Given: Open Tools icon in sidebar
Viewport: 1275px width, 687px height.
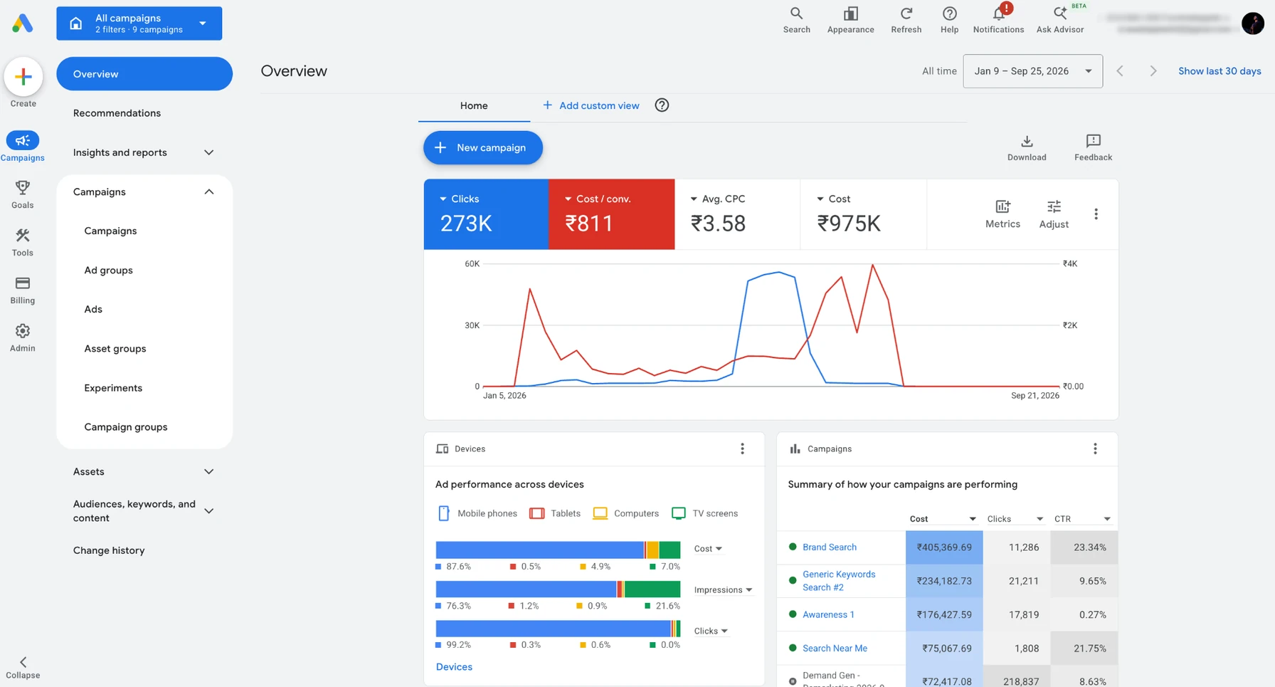Looking at the screenshot, I should (22, 235).
